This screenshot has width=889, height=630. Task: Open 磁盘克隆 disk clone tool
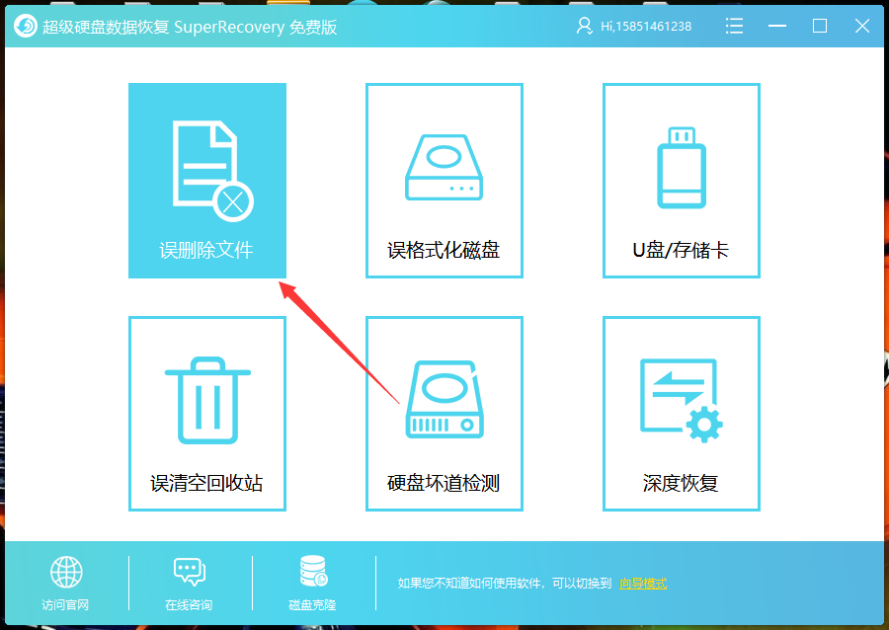coord(312,583)
